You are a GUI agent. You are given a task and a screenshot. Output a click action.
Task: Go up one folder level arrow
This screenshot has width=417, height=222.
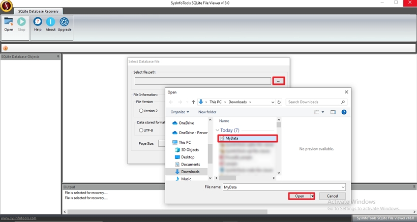click(193, 102)
